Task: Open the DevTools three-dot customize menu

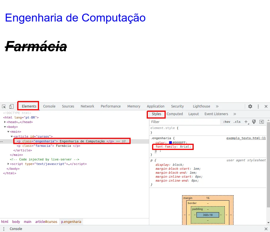Action: (x=258, y=106)
